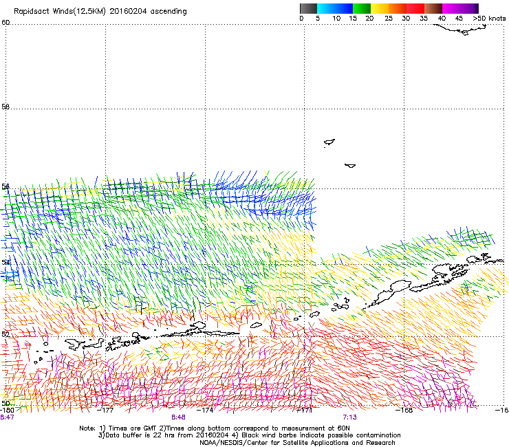Click the "Rapidscat Winds(12.5KM) 20160204 ascending" title
509x447 pixels.
tap(100, 12)
